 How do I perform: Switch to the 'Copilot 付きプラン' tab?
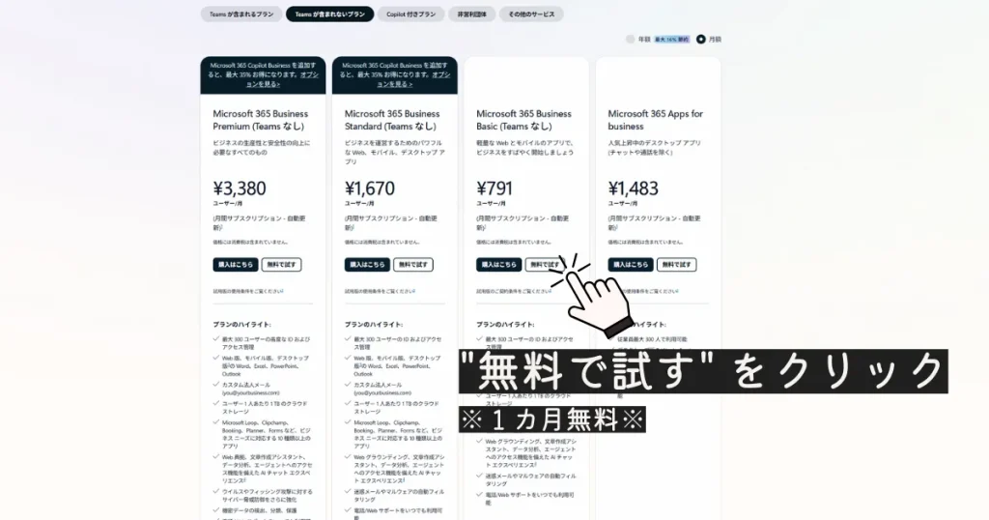click(410, 14)
